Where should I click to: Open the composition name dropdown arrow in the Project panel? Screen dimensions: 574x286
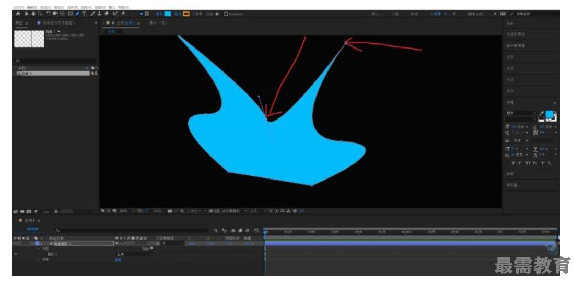(x=59, y=32)
